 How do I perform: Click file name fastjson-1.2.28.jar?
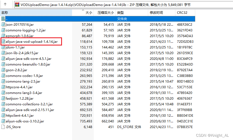20,99
